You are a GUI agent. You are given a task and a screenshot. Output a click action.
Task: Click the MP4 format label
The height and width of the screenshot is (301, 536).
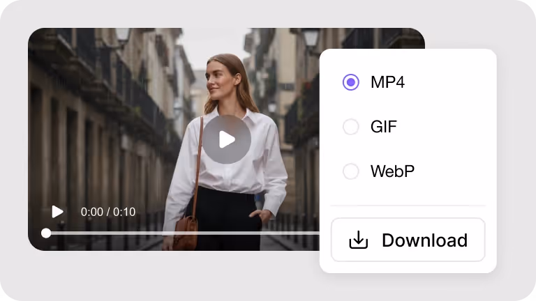[387, 82]
